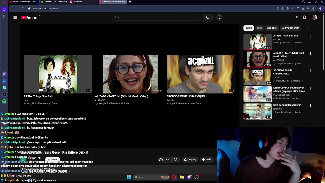Open Aria AI icon in Opera sidebar
The height and width of the screenshot is (183, 325).
[4, 74]
